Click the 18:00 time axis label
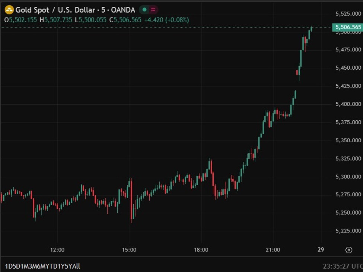363x272 pixels. (x=201, y=250)
